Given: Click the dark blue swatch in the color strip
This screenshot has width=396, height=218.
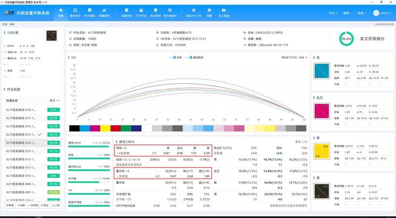Looking at the screenshot, I should click(136, 128).
